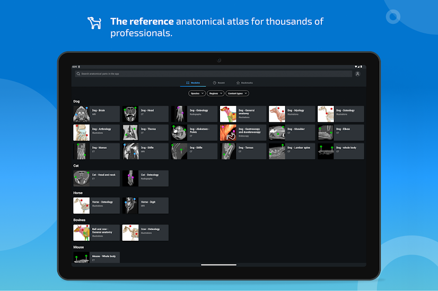
Task: Tap the Bookmarks star icon
Action: [238, 83]
